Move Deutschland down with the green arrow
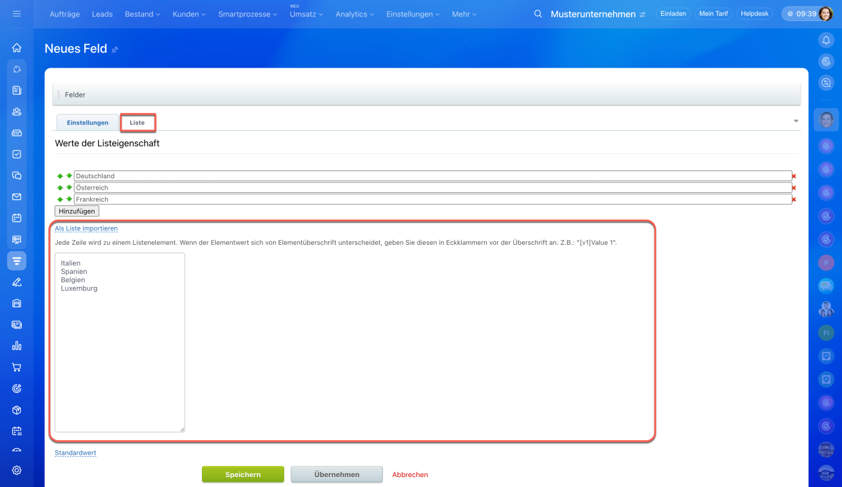Image resolution: width=842 pixels, height=487 pixels. coord(69,176)
